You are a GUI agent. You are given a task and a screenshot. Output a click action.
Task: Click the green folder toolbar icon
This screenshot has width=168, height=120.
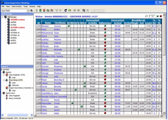pyautogui.click(x=48, y=10)
